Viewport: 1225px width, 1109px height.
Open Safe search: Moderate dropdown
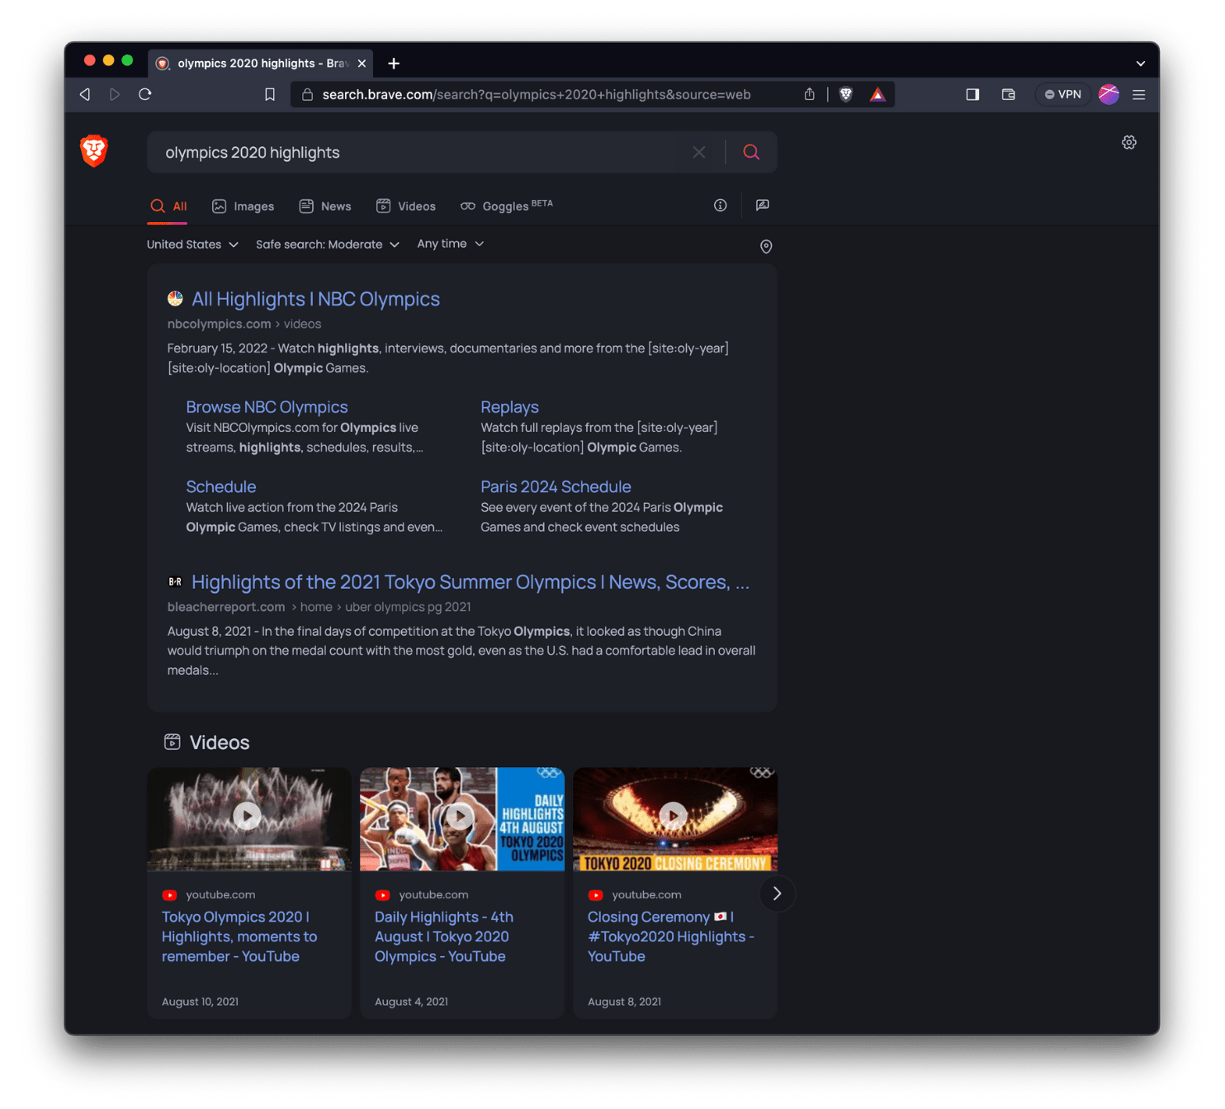[x=328, y=244]
